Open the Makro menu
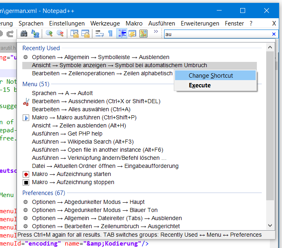282x248 pixels. coord(134,23)
